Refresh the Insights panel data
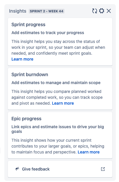Screen dimensions: 119x182 [95, 11]
